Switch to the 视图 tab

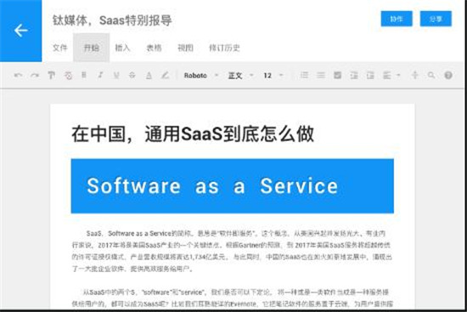point(185,48)
